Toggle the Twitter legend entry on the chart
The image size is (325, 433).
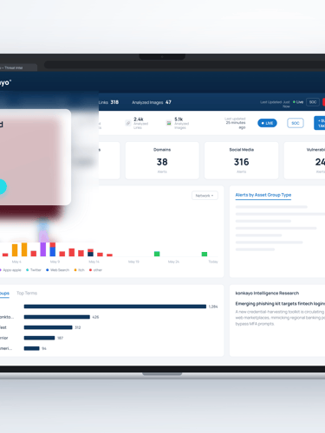pos(34,270)
